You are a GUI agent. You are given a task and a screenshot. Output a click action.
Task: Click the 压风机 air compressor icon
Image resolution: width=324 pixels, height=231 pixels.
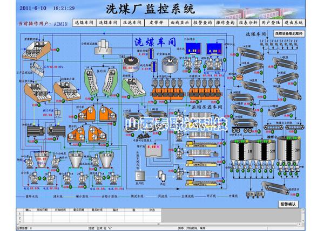140,176
